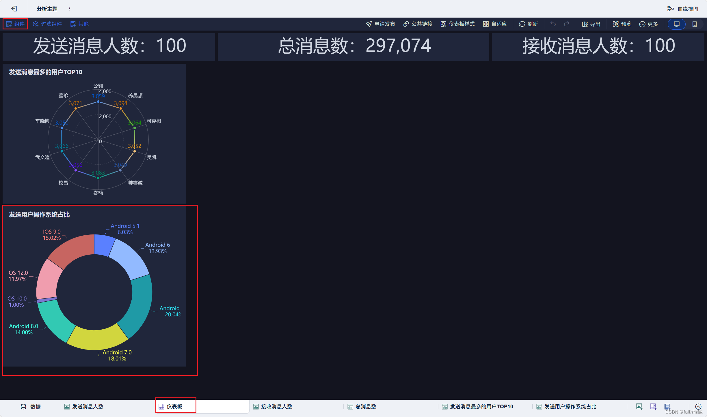Expand the 其他 options menu
The image size is (707, 417).
pyautogui.click(x=79, y=24)
